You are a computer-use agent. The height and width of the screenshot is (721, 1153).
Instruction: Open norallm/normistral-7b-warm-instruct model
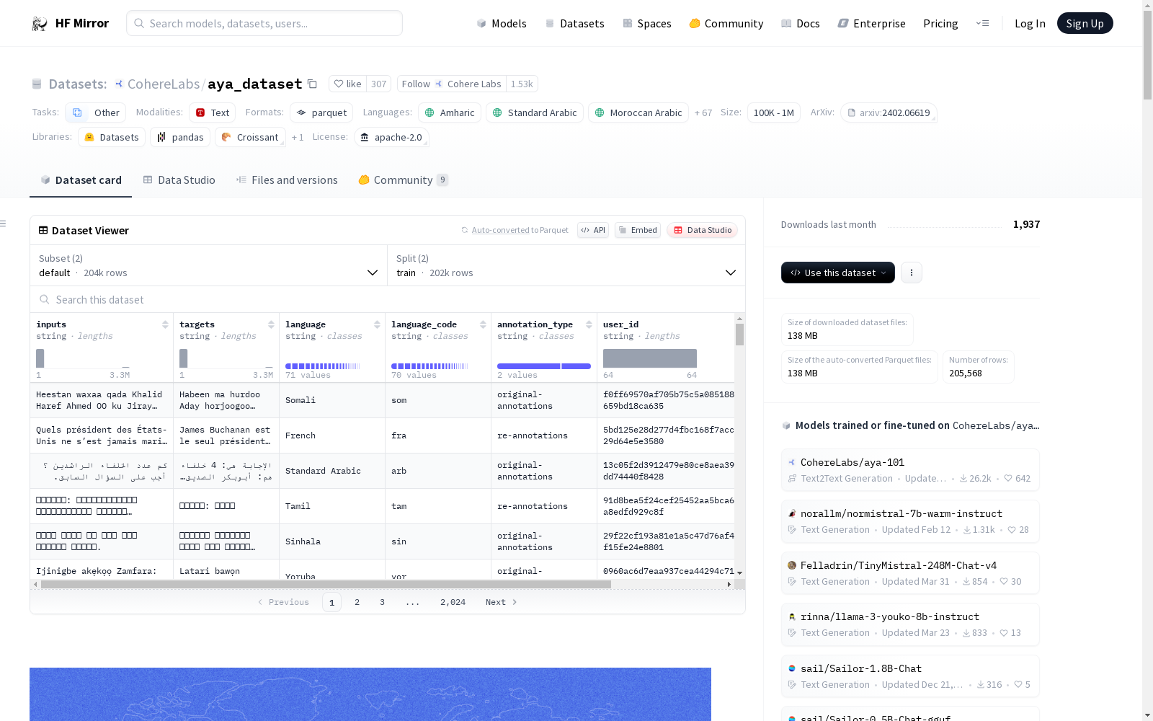click(910, 521)
